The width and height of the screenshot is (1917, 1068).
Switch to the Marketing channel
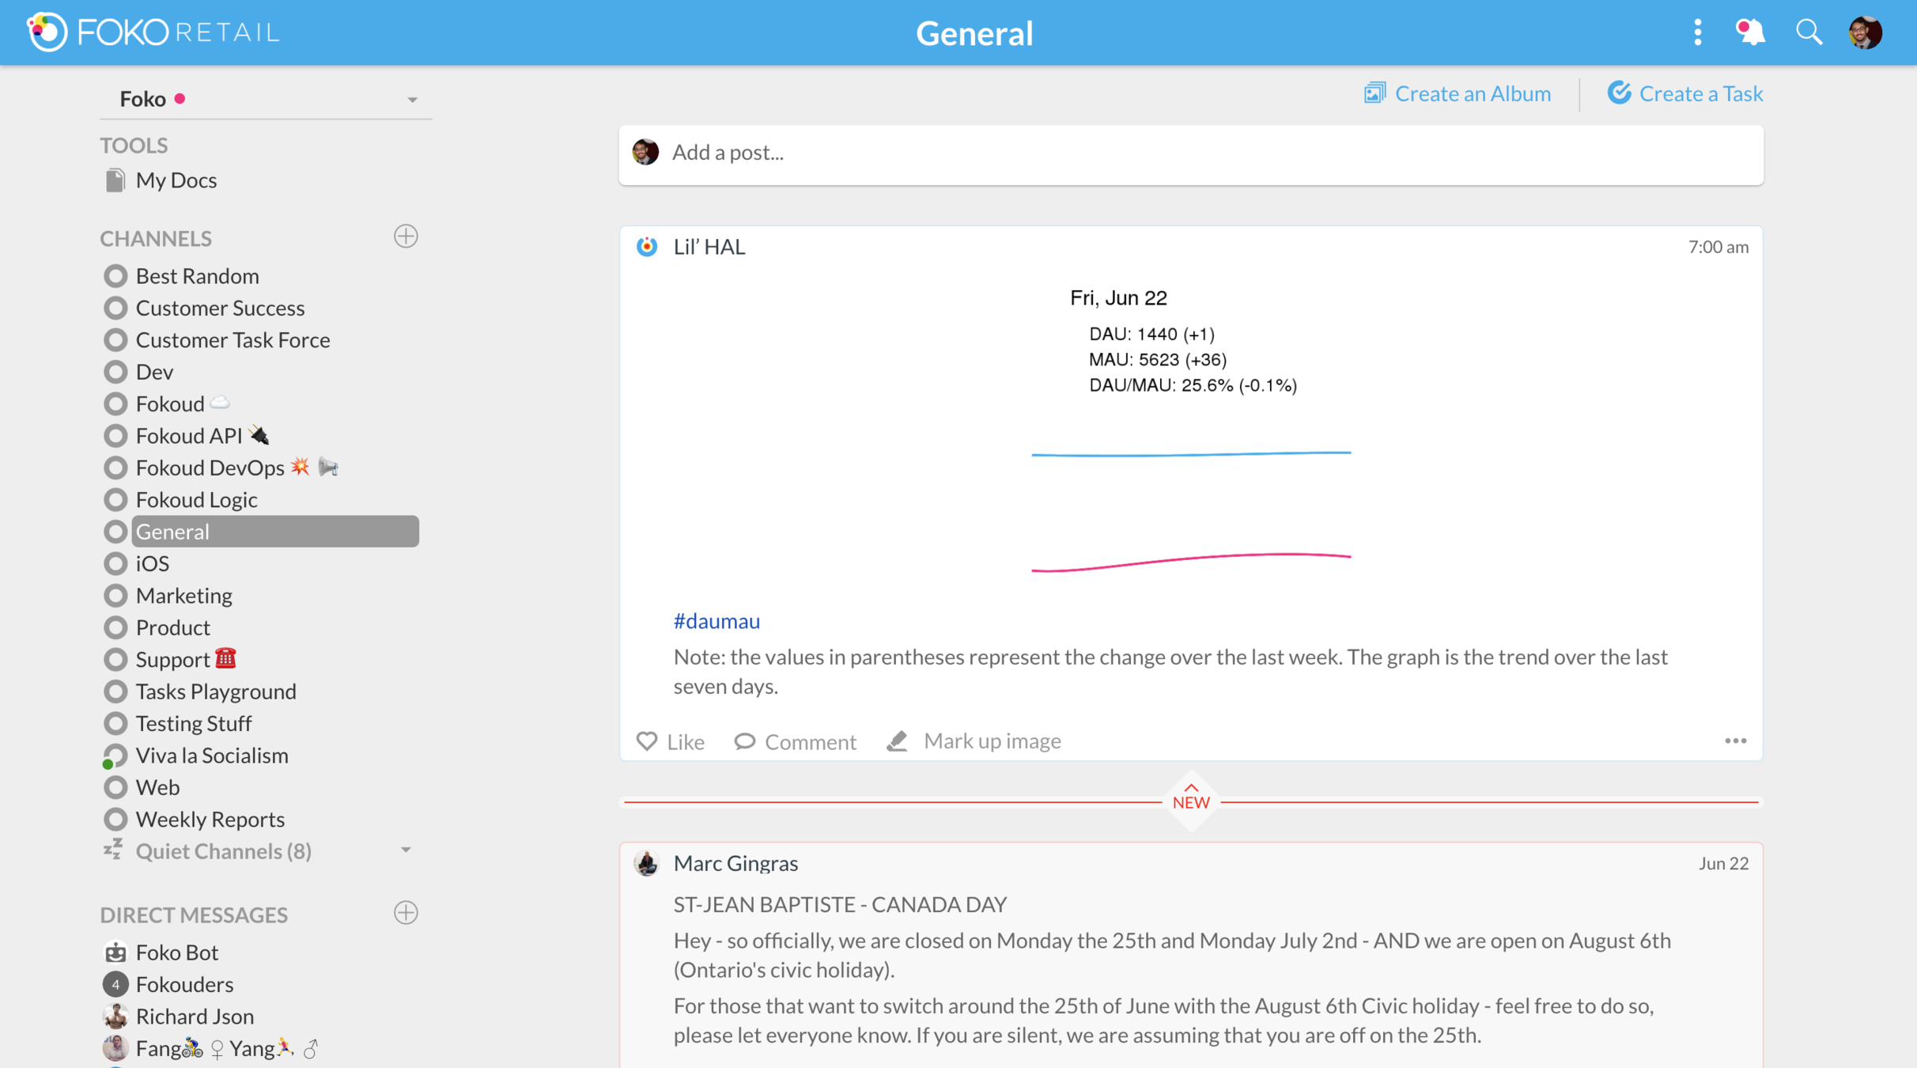[x=183, y=596]
